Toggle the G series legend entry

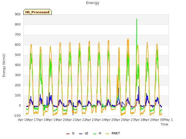pos(70,133)
